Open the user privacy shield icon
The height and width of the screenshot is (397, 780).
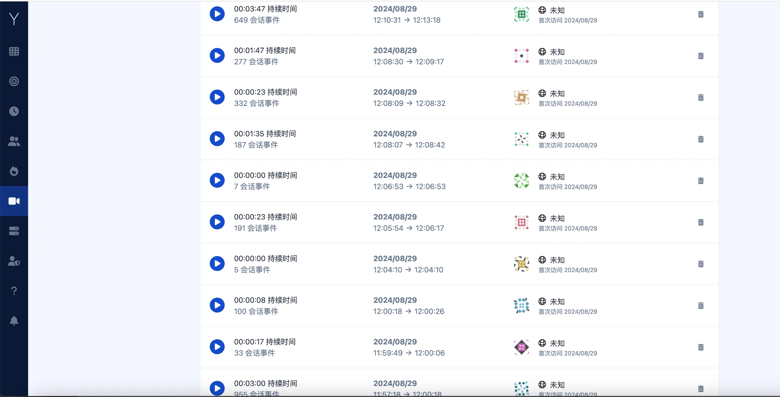point(14,261)
